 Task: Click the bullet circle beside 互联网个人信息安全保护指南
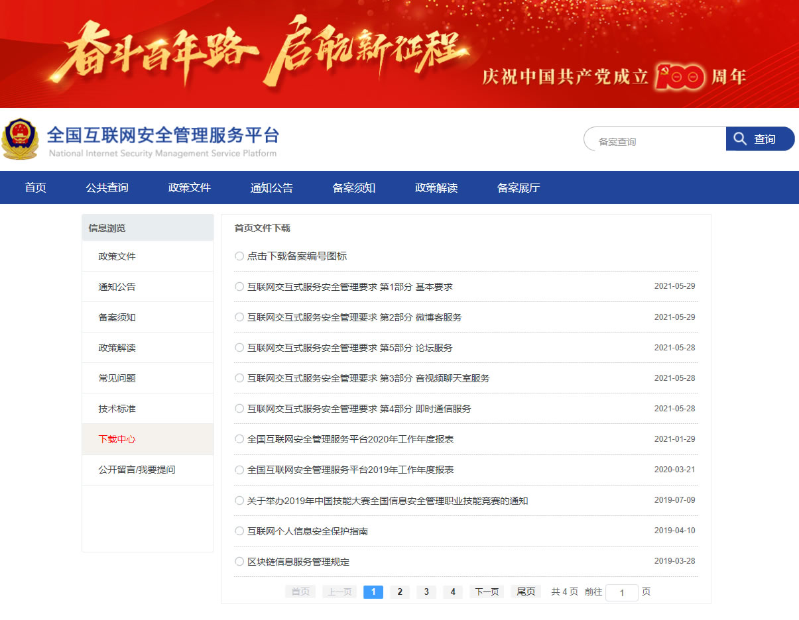pyautogui.click(x=239, y=531)
